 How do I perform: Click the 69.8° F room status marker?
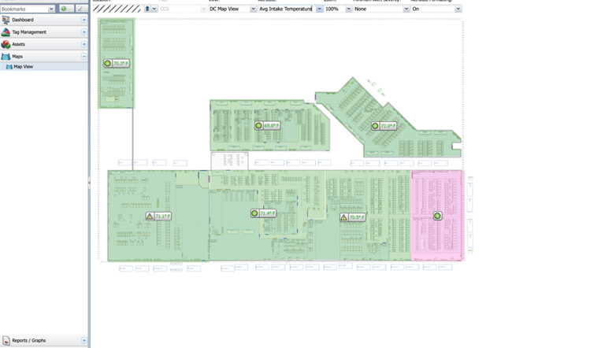coord(267,125)
